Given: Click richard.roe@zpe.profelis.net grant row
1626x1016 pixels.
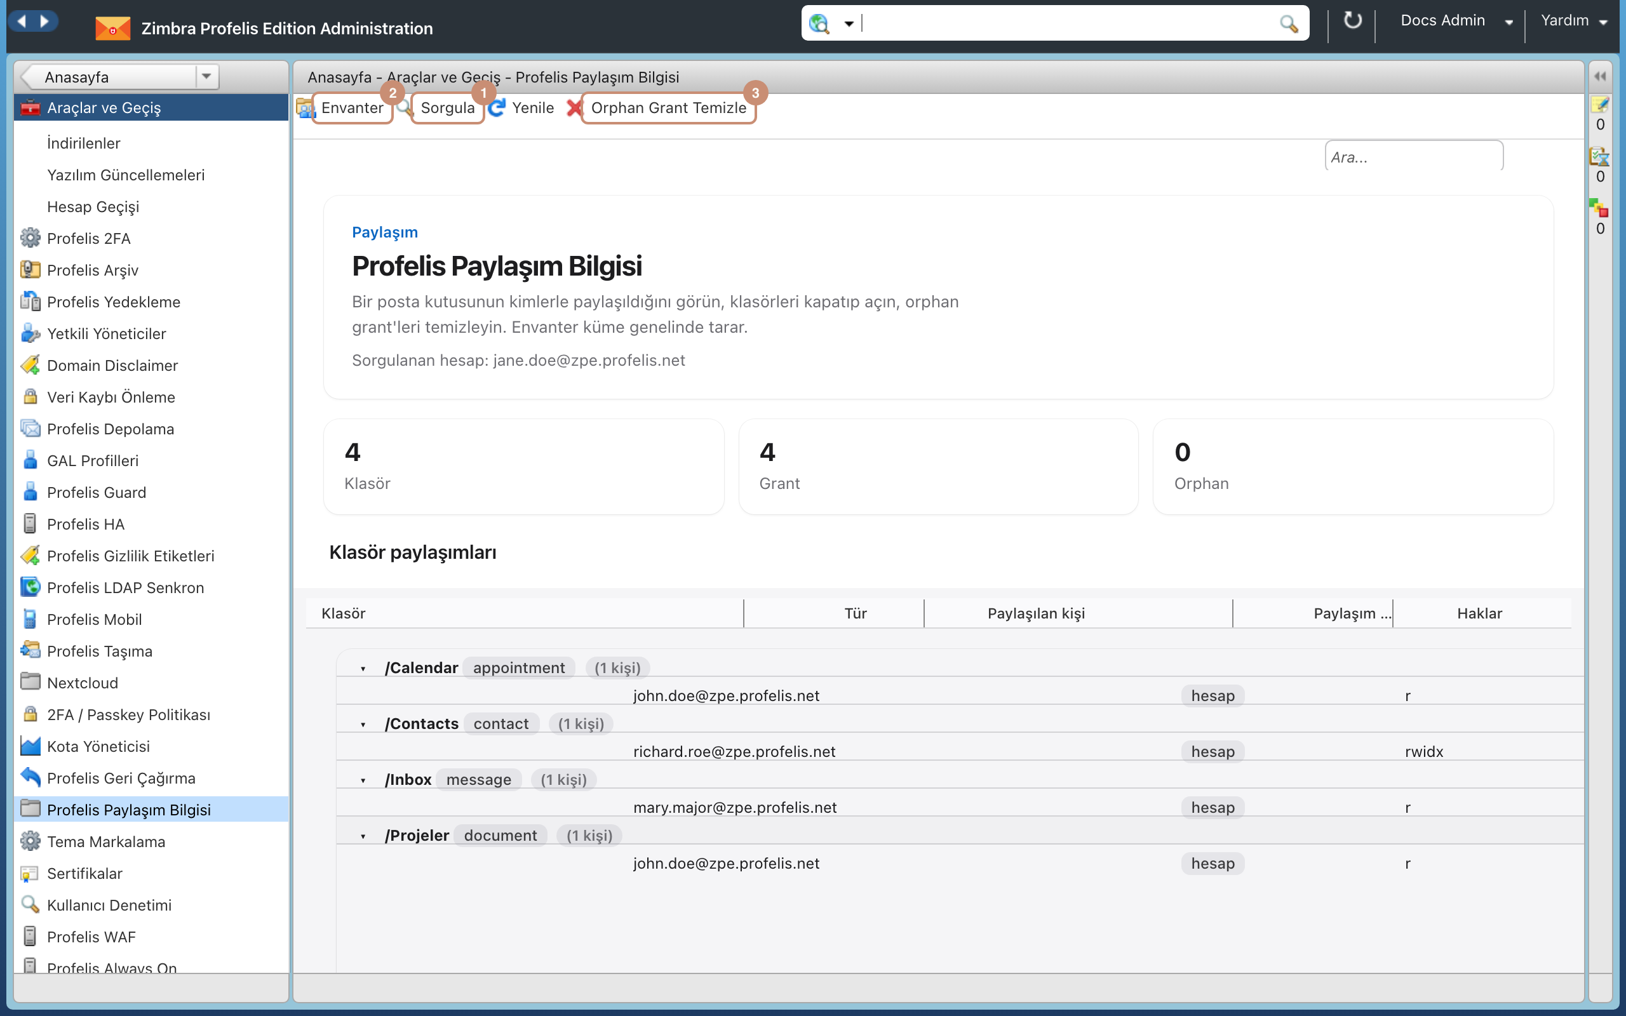Looking at the screenshot, I should click(x=960, y=751).
